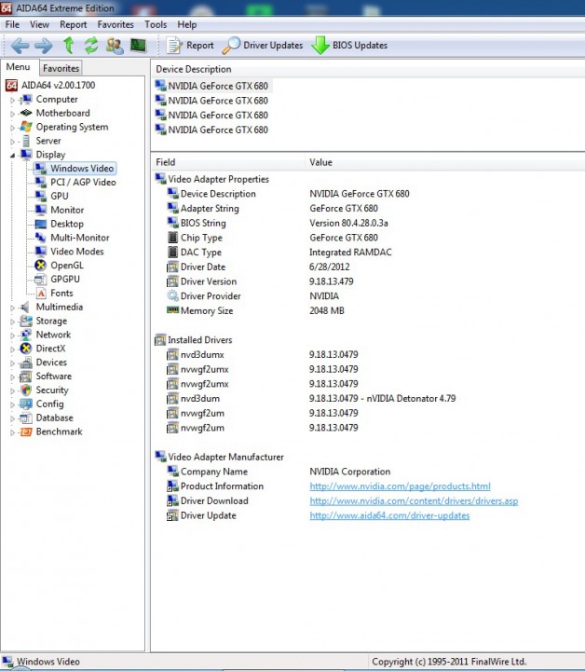Click the Config category icon
The width and height of the screenshot is (585, 671).
26,404
